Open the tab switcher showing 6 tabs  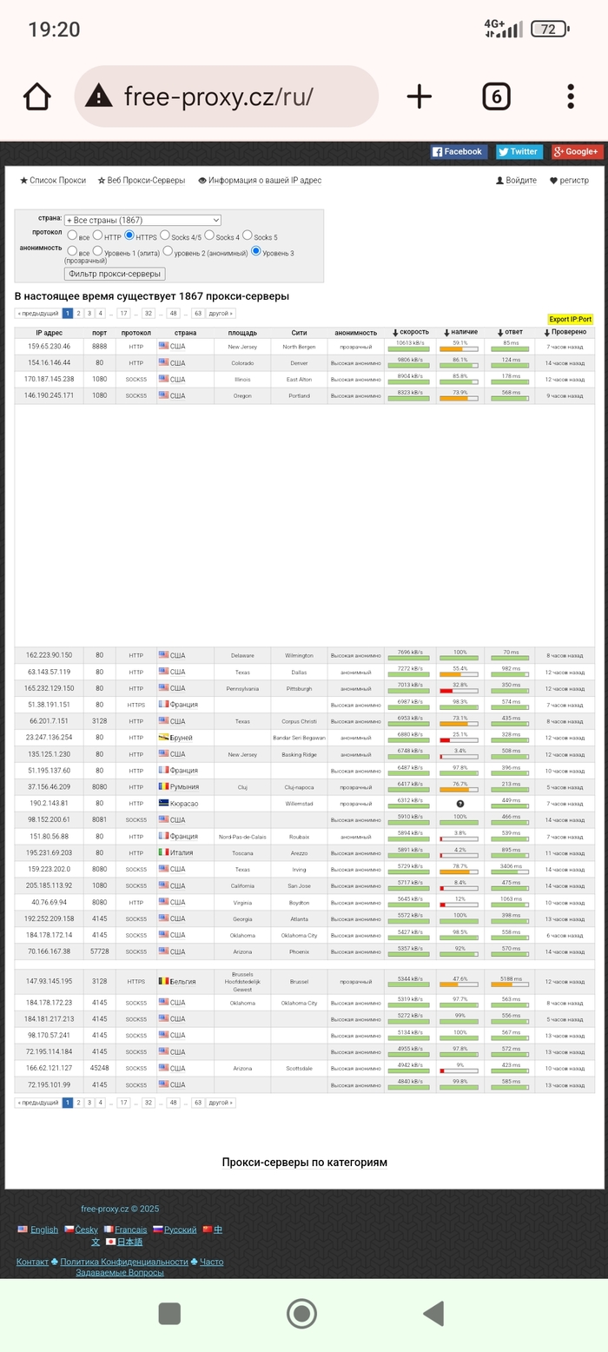pos(495,96)
